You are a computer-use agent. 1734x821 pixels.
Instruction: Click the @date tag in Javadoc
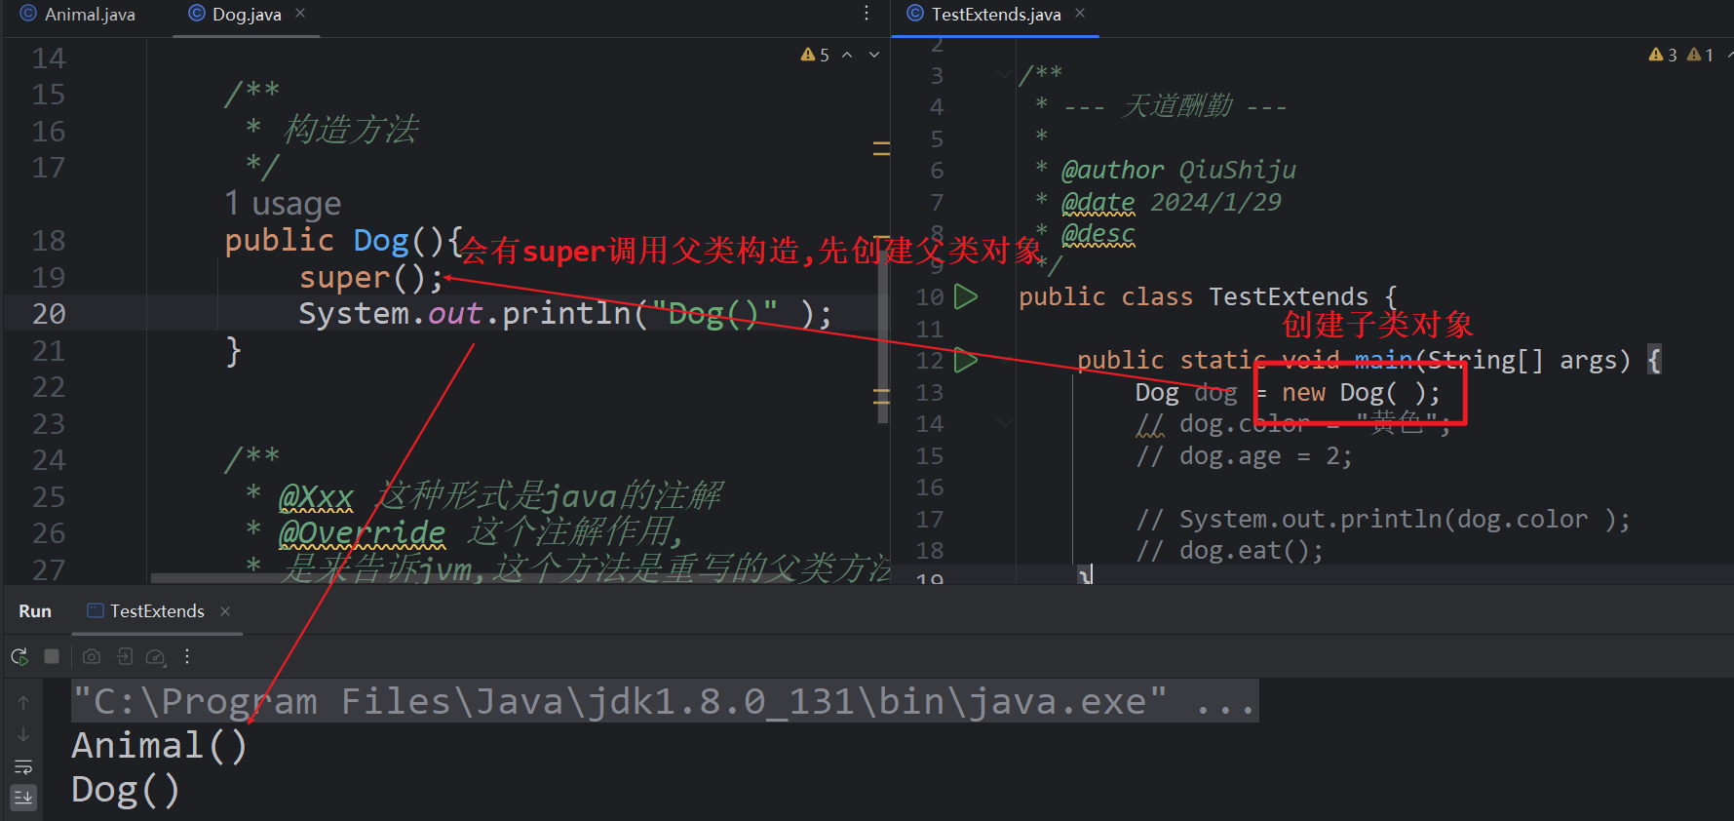point(1098,202)
